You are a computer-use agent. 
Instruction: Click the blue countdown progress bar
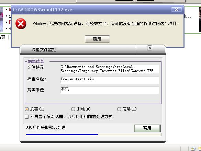click(93, 135)
